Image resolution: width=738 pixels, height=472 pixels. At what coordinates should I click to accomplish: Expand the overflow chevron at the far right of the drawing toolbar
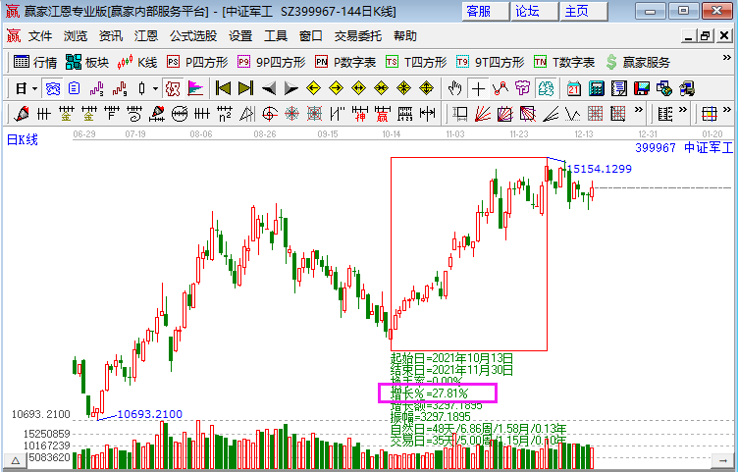[727, 110]
